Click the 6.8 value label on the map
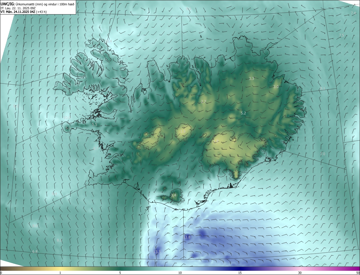The height and width of the screenshot is (275, 360). coord(35,251)
